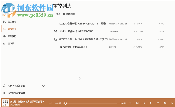The image size is (175, 107).
Task: Click 友的聊播客 under player title
Action: pos(15,105)
